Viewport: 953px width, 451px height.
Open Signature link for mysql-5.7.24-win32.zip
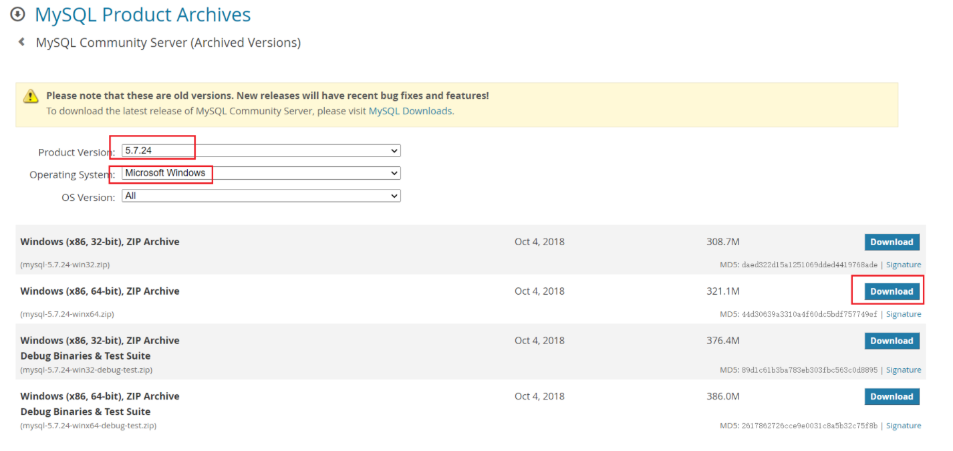[904, 265]
